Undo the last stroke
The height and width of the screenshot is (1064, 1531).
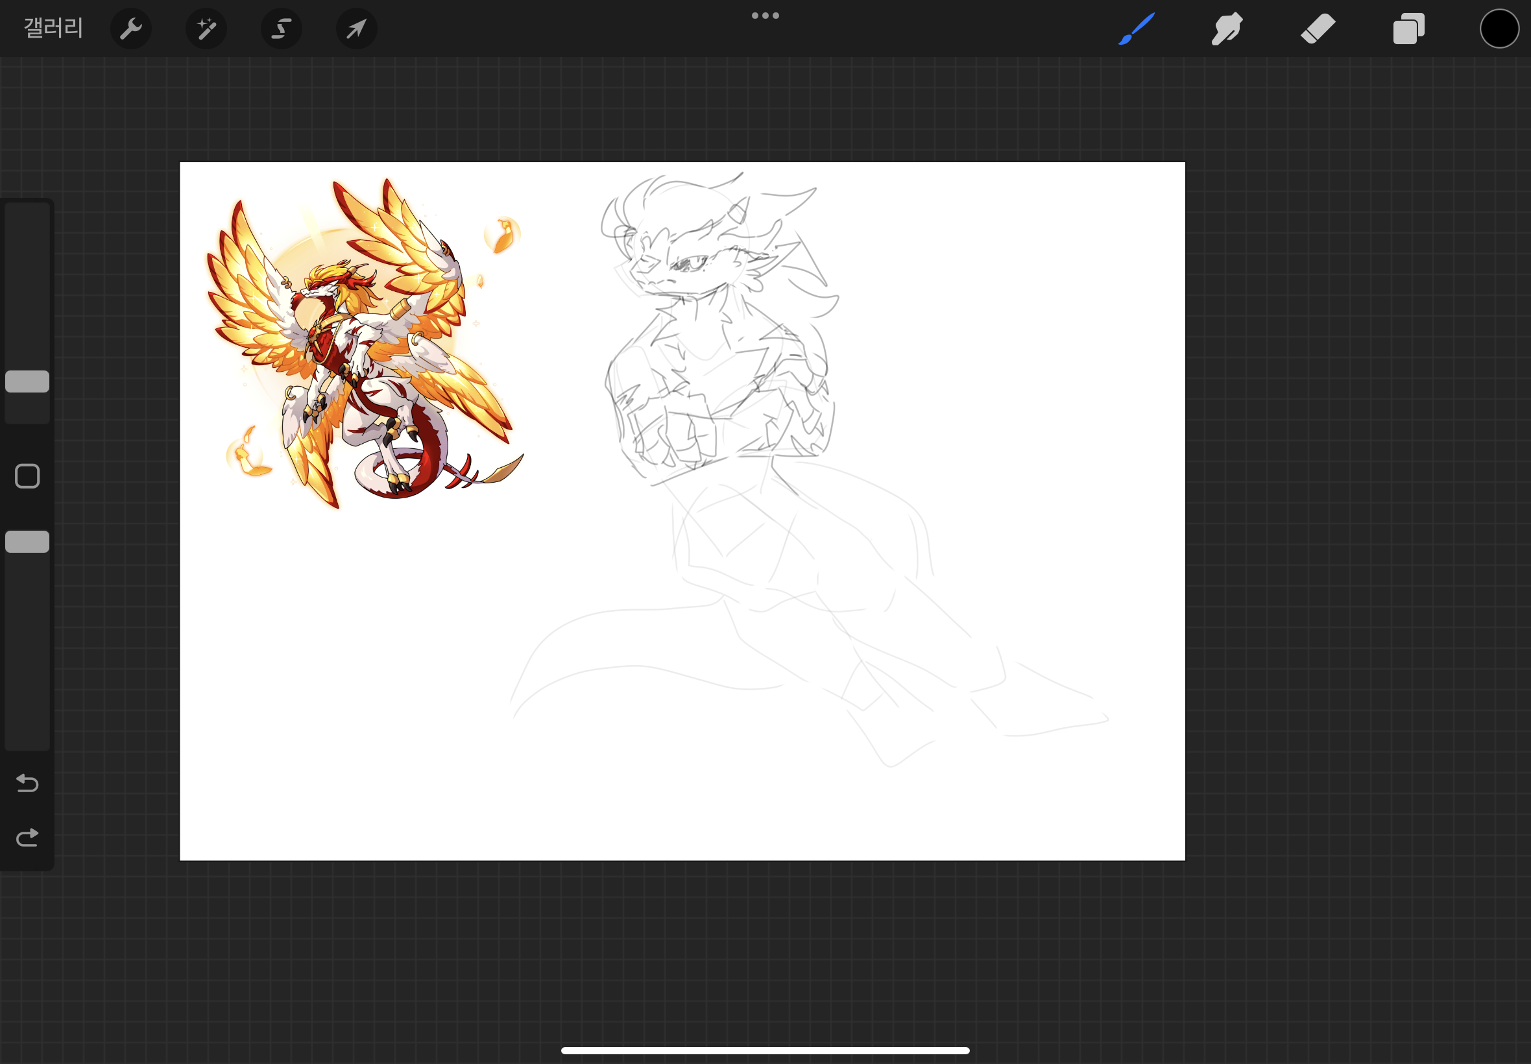pyautogui.click(x=27, y=782)
